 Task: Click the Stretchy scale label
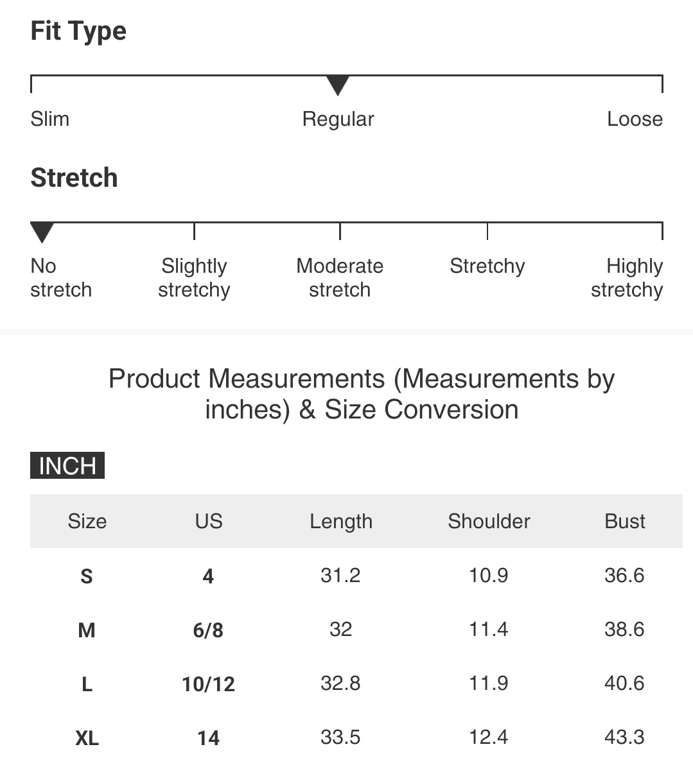[x=487, y=266]
